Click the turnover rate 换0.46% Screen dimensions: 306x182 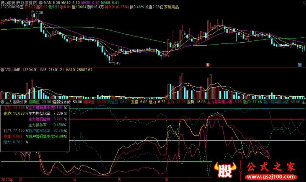pos(137,7)
